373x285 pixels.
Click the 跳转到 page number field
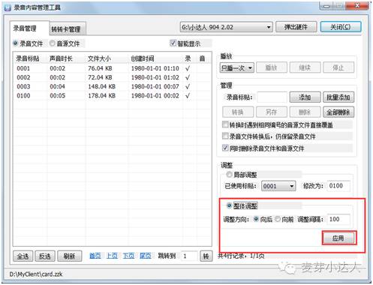[189, 256]
